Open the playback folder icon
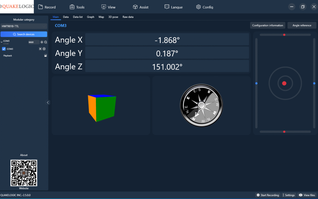 [46, 56]
